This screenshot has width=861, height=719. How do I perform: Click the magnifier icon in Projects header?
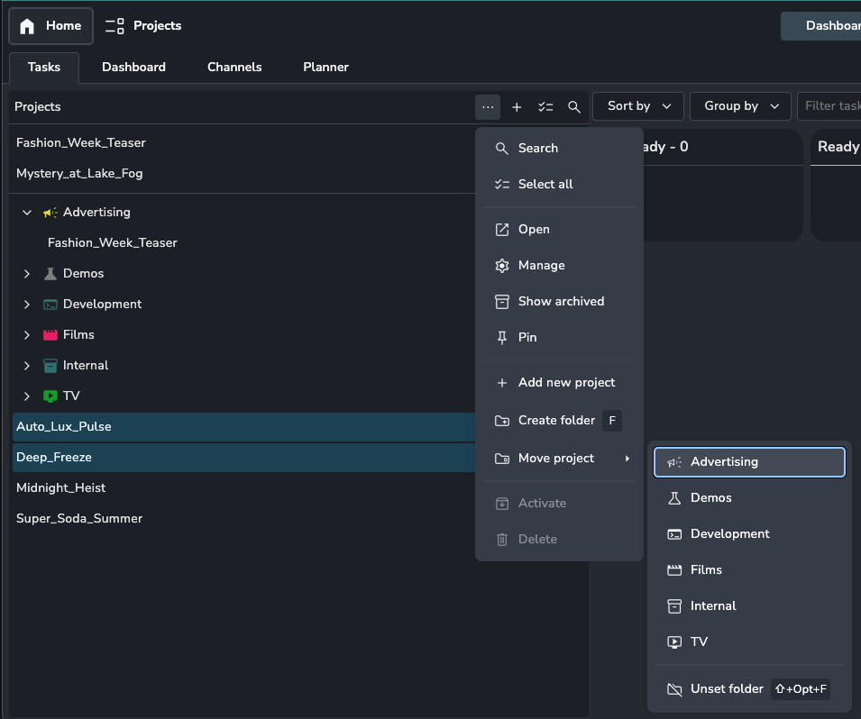573,107
